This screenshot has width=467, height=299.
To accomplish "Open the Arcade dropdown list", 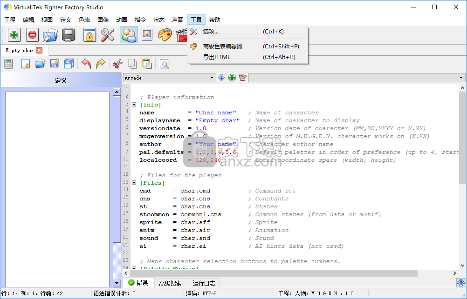I will 169,78.
